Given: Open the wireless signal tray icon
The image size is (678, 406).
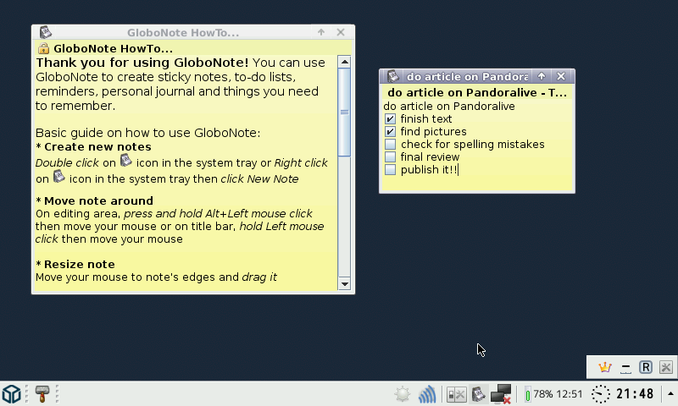Looking at the screenshot, I should [427, 394].
